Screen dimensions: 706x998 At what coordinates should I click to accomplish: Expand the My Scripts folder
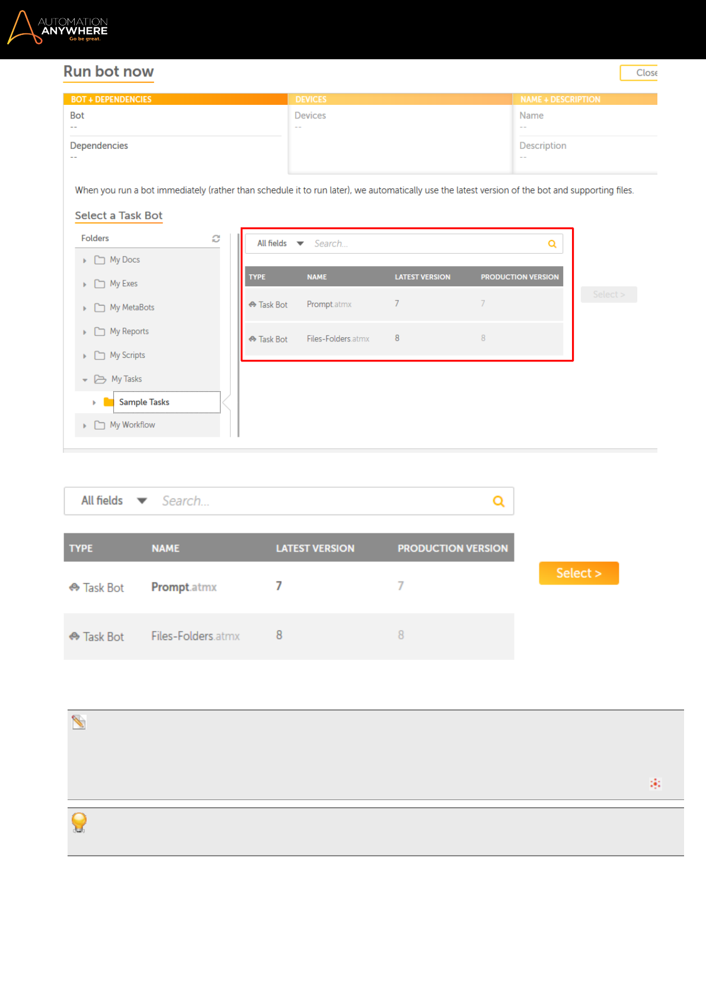(x=85, y=356)
